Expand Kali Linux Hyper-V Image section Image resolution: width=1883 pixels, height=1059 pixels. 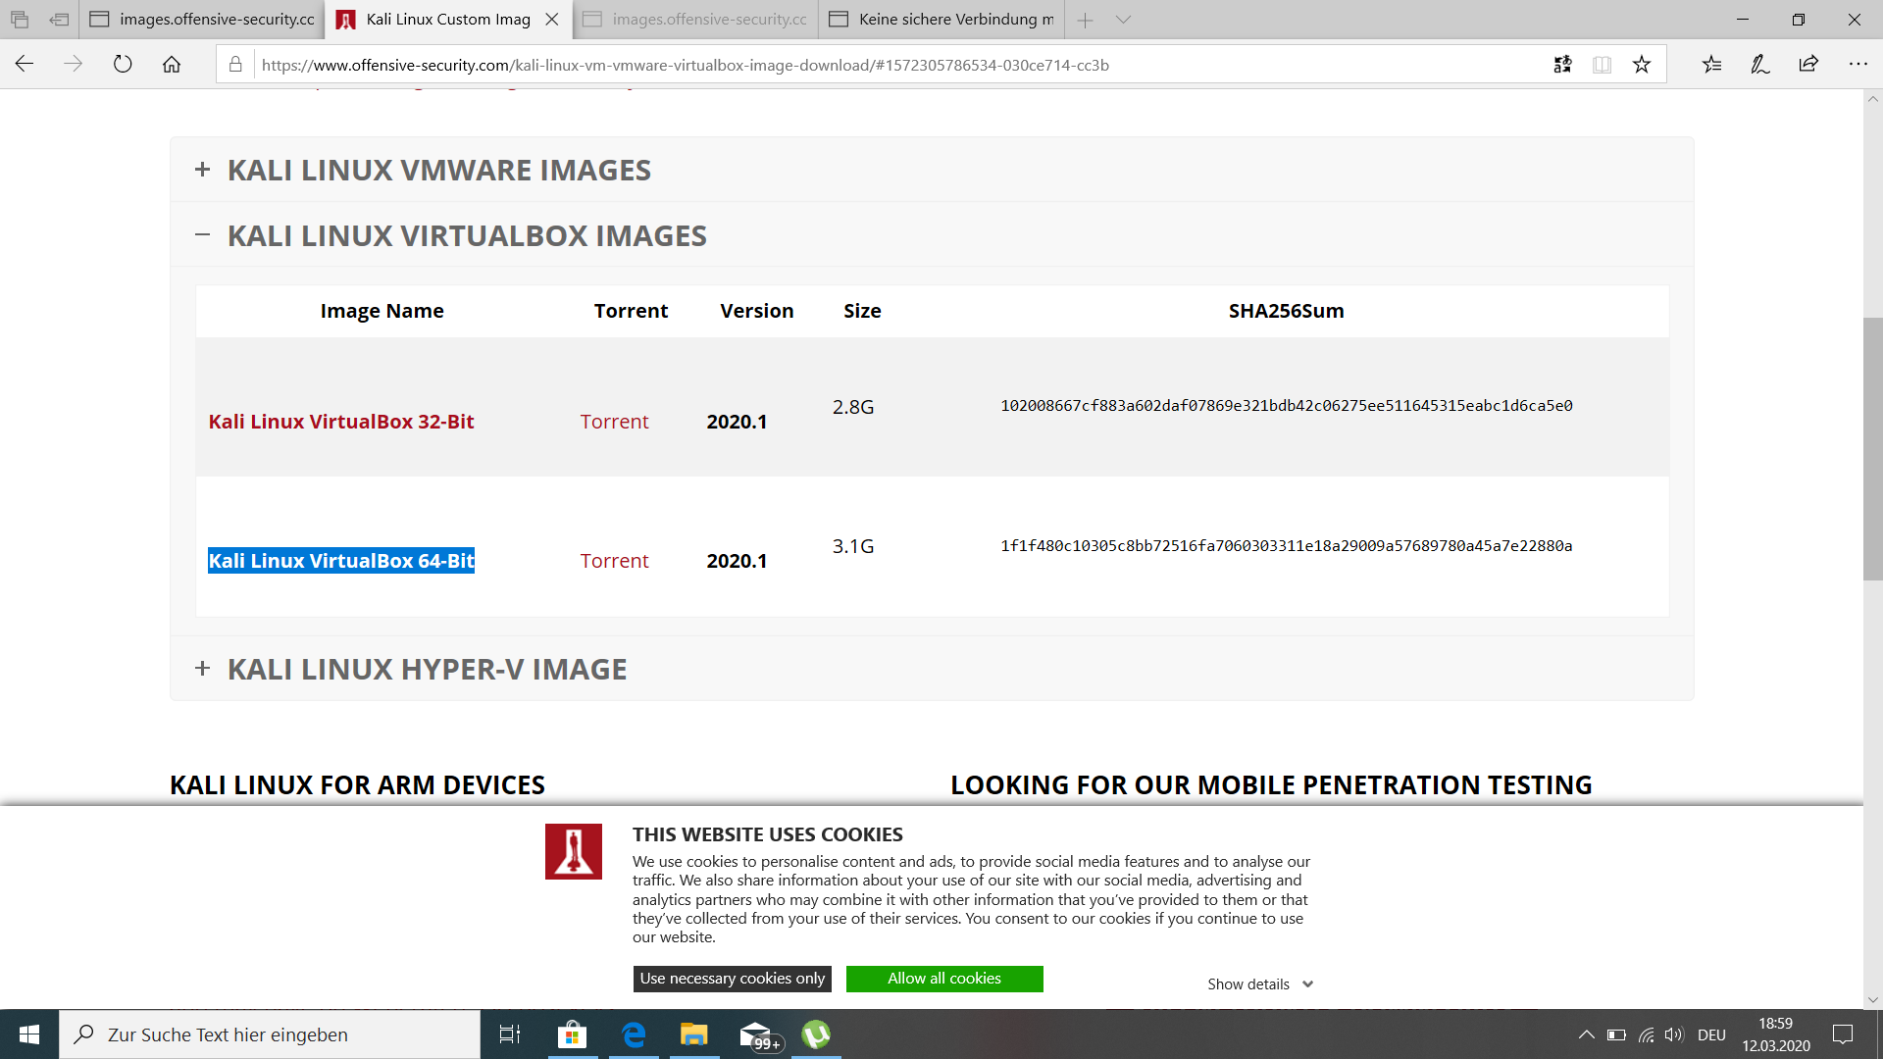(427, 670)
